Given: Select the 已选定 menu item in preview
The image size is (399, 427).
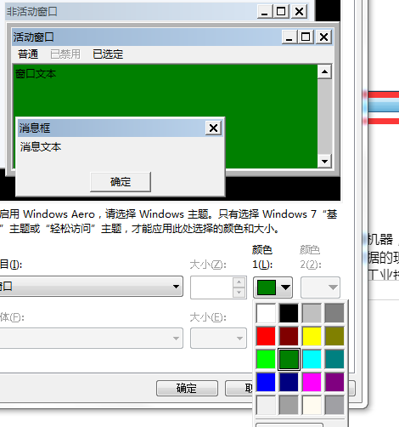Looking at the screenshot, I should point(108,54).
